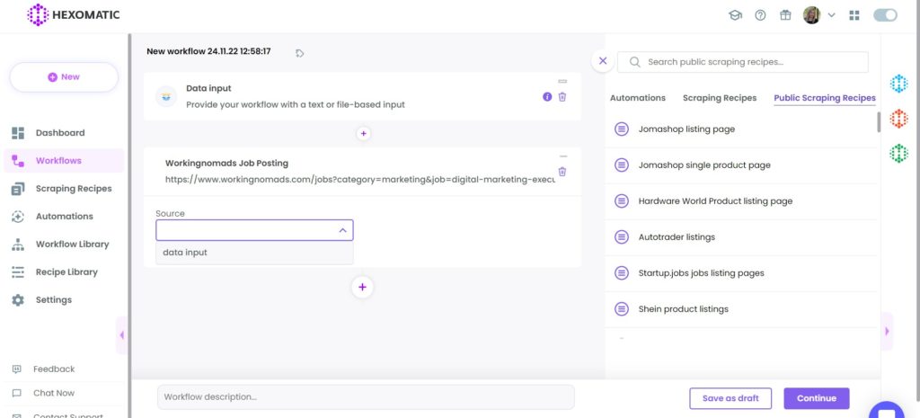
Task: Click the Settings gear icon
Action: coord(18,300)
